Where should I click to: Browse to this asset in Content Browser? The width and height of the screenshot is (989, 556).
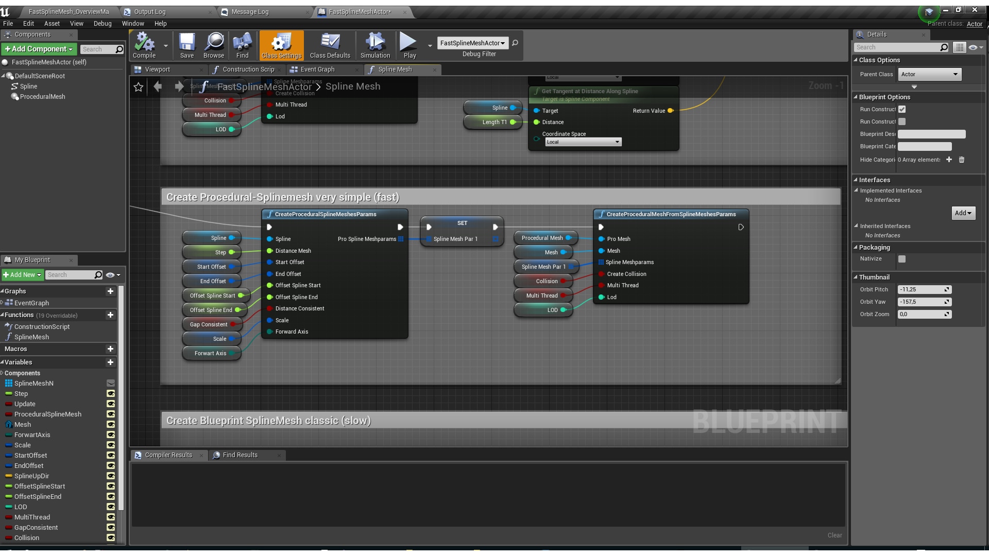[213, 45]
